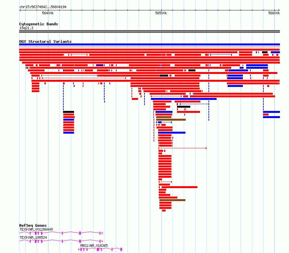Open the DGV Structural Variants track title
The width and height of the screenshot is (289, 253).
point(45,42)
